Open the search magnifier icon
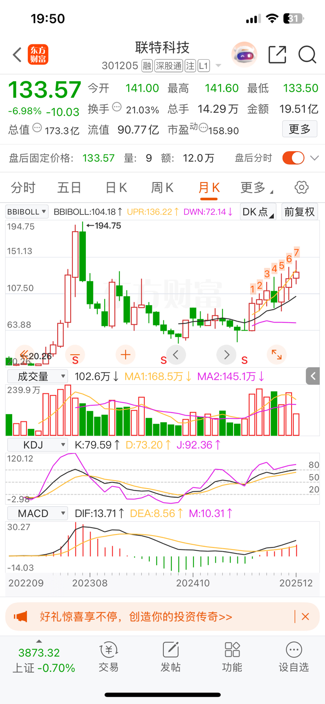The image size is (325, 704). 307,55
